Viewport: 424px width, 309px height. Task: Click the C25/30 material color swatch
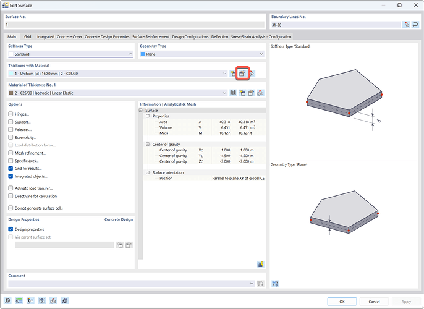coord(11,93)
